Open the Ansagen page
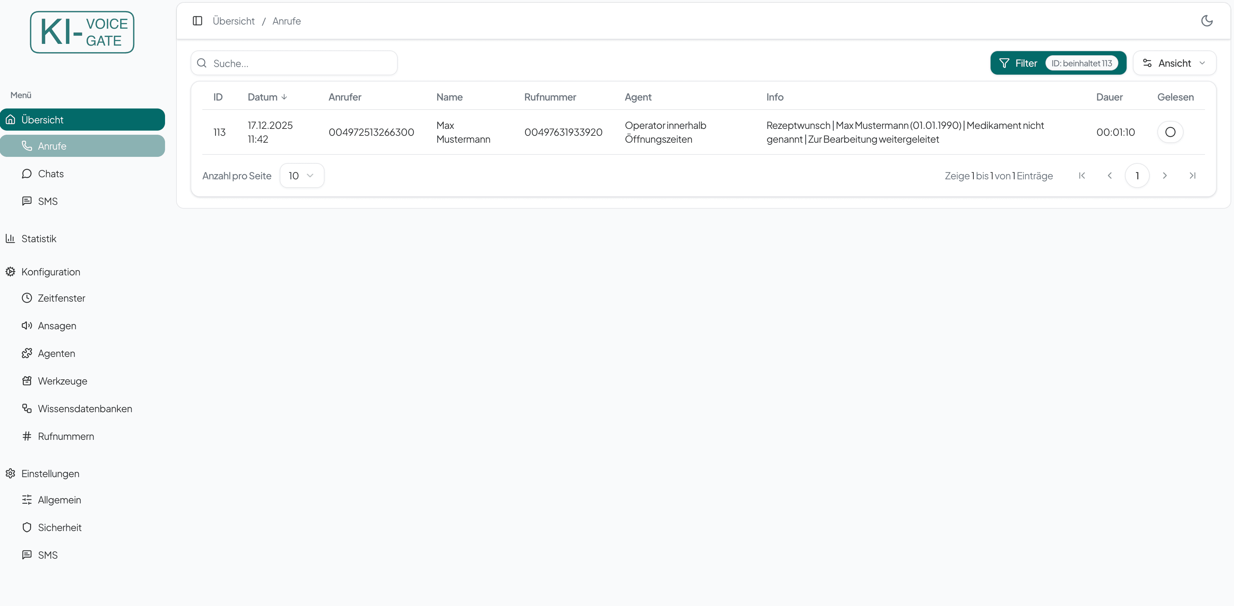The height and width of the screenshot is (606, 1234). (x=57, y=326)
